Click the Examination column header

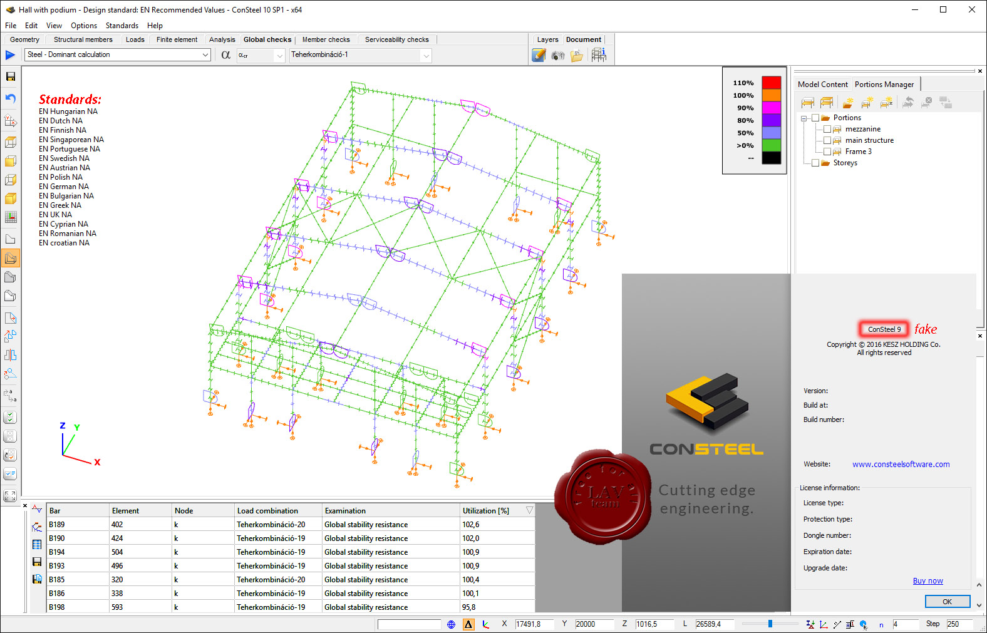[x=391, y=510]
